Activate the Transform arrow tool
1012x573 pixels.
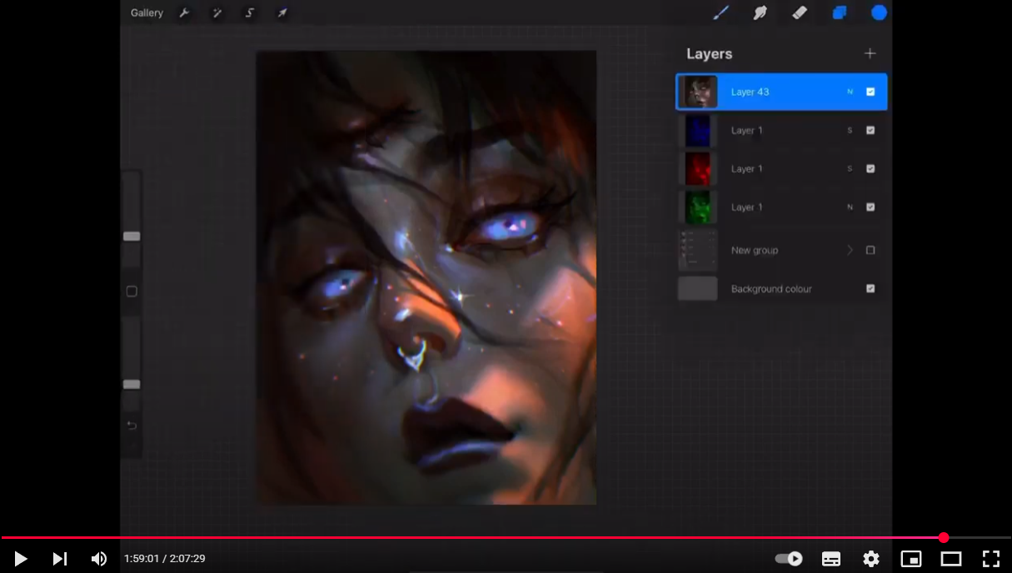[282, 12]
